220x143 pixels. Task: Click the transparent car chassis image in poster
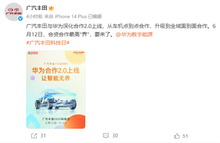(x=56, y=99)
